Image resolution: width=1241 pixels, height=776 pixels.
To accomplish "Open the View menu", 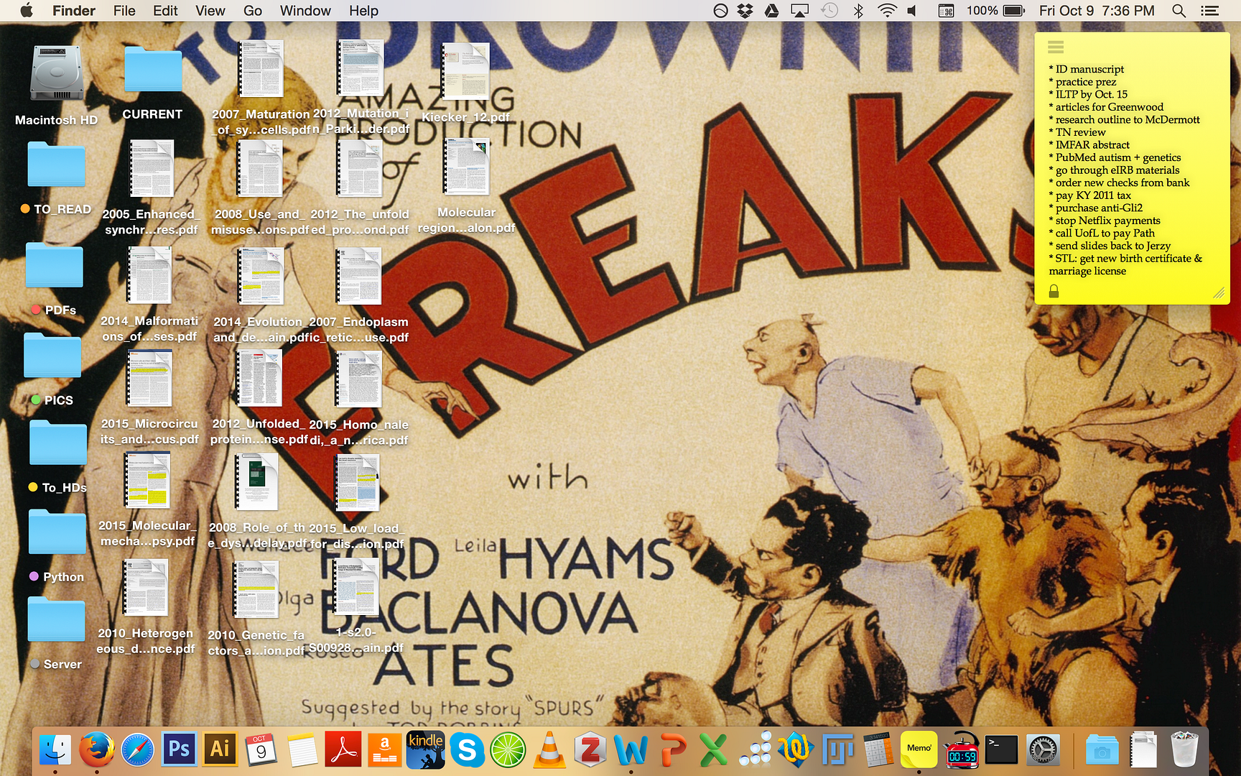I will 210,11.
